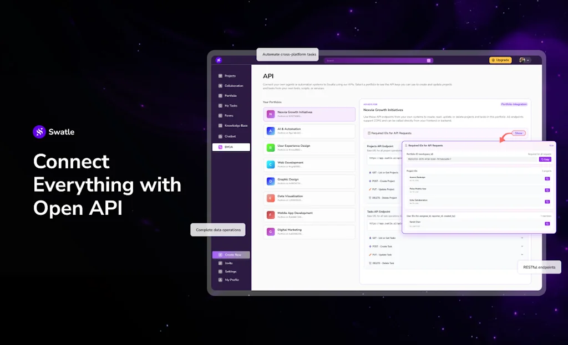The height and width of the screenshot is (345, 568).
Task: Click the top search field
Action: point(377,60)
